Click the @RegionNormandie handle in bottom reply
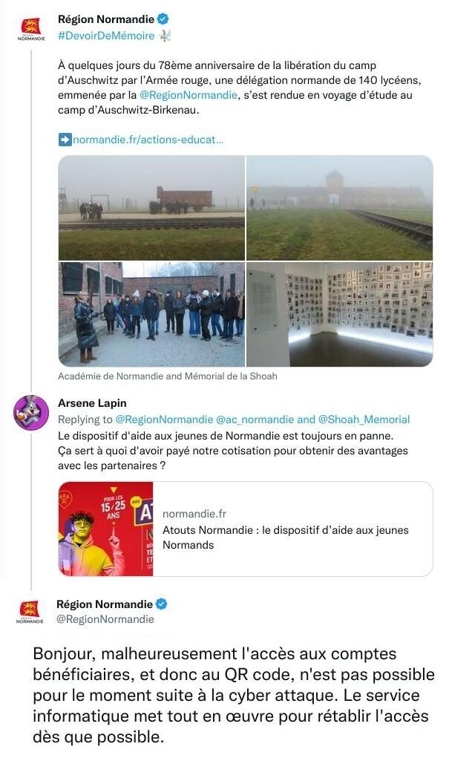 105,619
